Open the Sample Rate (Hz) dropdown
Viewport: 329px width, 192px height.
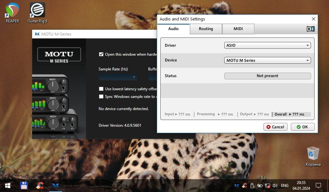pos(118,77)
